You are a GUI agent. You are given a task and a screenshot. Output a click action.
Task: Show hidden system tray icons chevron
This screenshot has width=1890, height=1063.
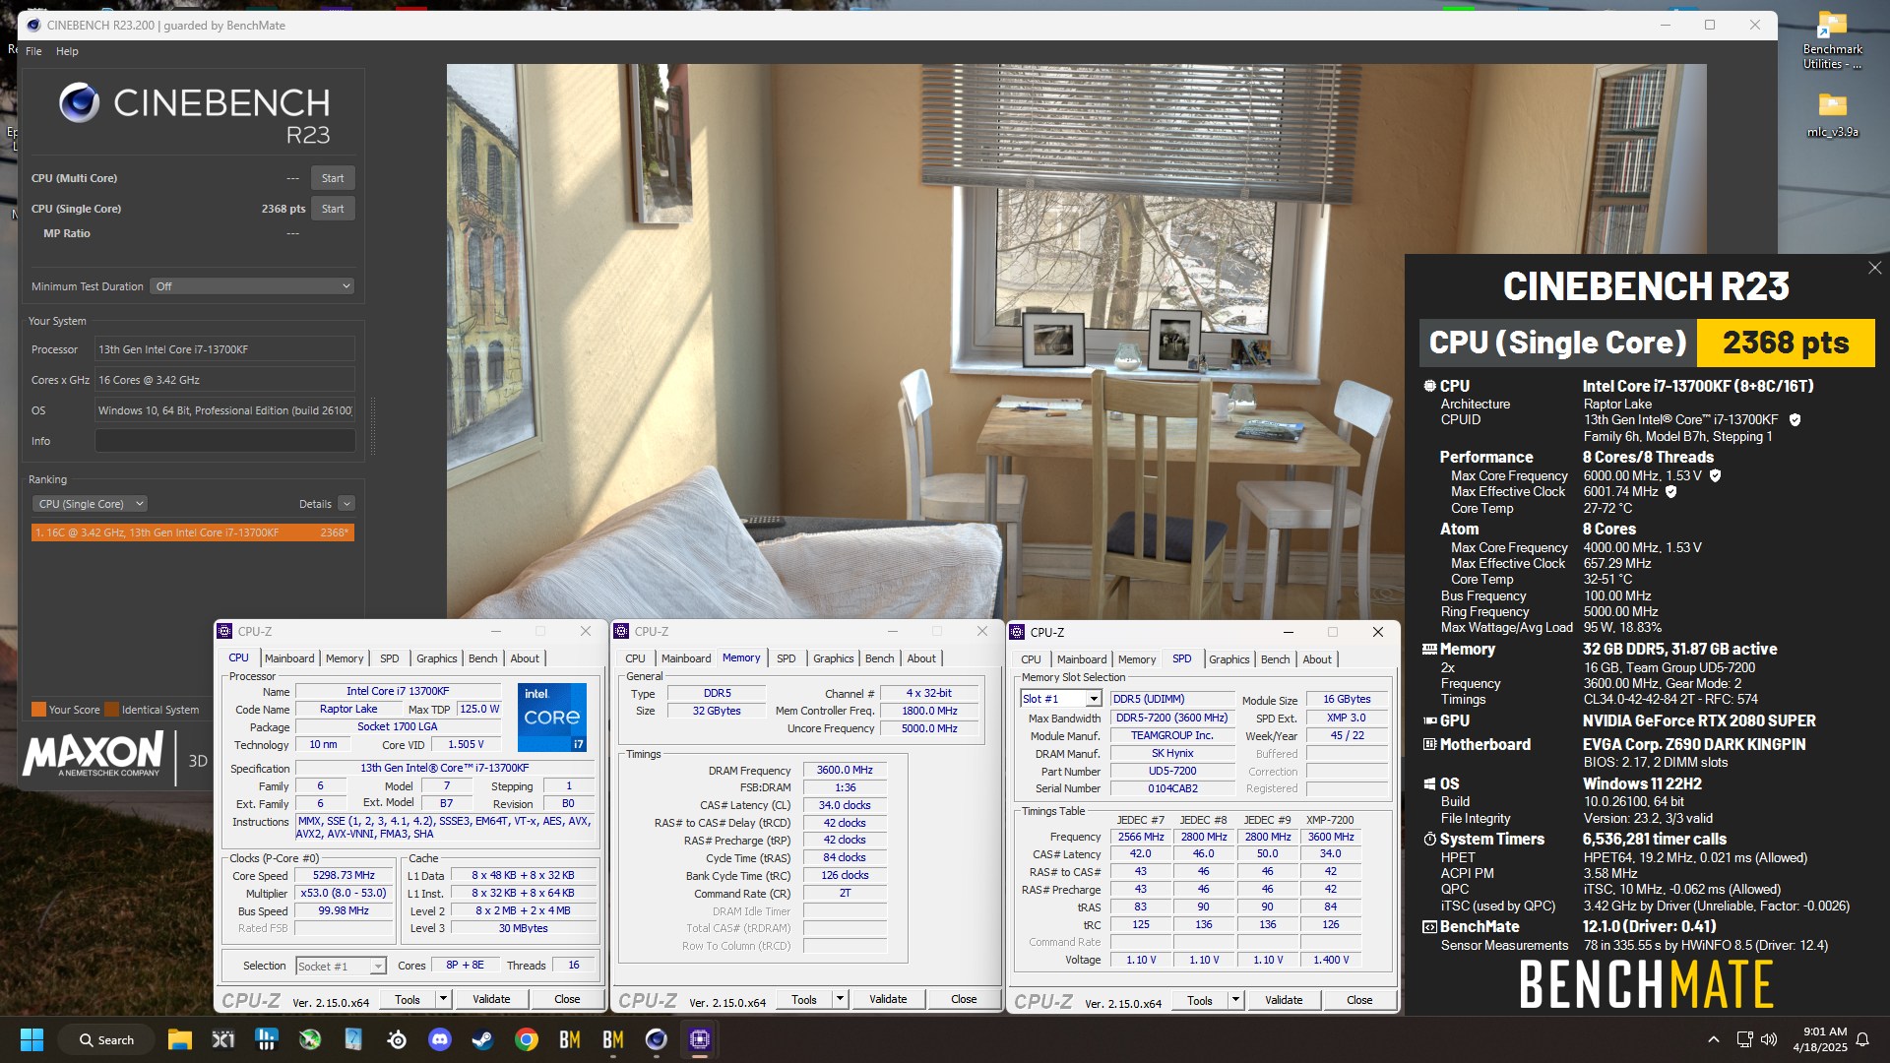[x=1714, y=1039]
